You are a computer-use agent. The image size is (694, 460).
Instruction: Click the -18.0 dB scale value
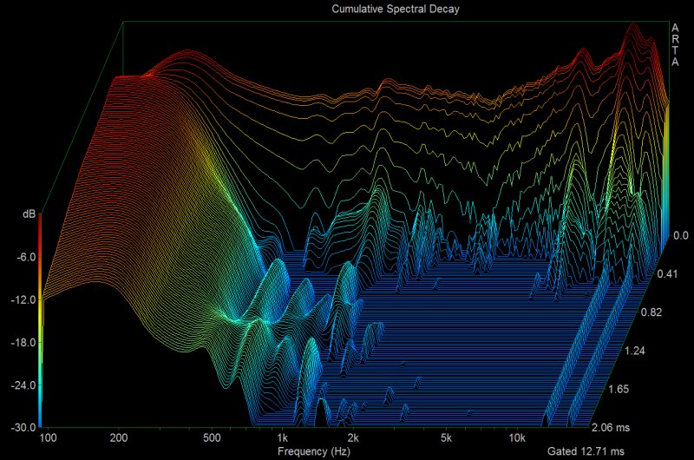tap(23, 342)
